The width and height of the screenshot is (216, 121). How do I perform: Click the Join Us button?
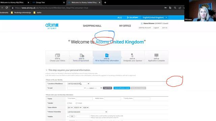[164, 28]
